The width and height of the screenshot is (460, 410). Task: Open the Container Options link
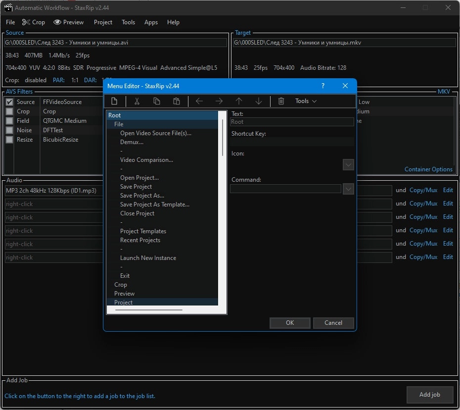428,169
